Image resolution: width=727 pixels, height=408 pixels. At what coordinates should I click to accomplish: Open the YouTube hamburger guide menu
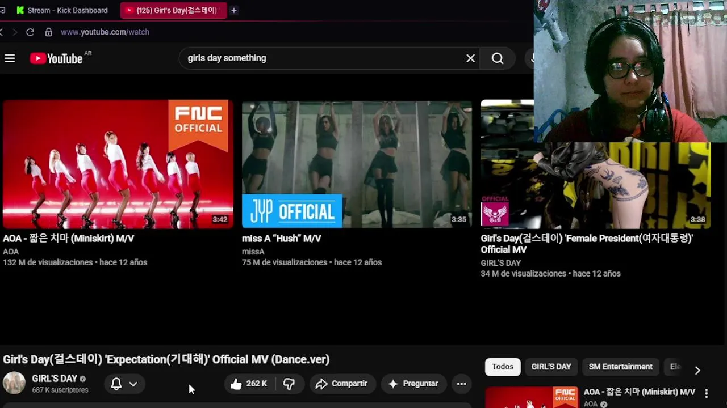tap(10, 58)
